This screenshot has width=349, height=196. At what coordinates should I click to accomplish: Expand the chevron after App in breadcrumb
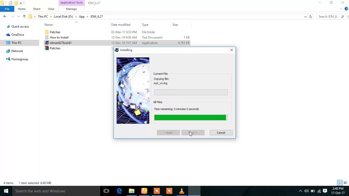88,17
